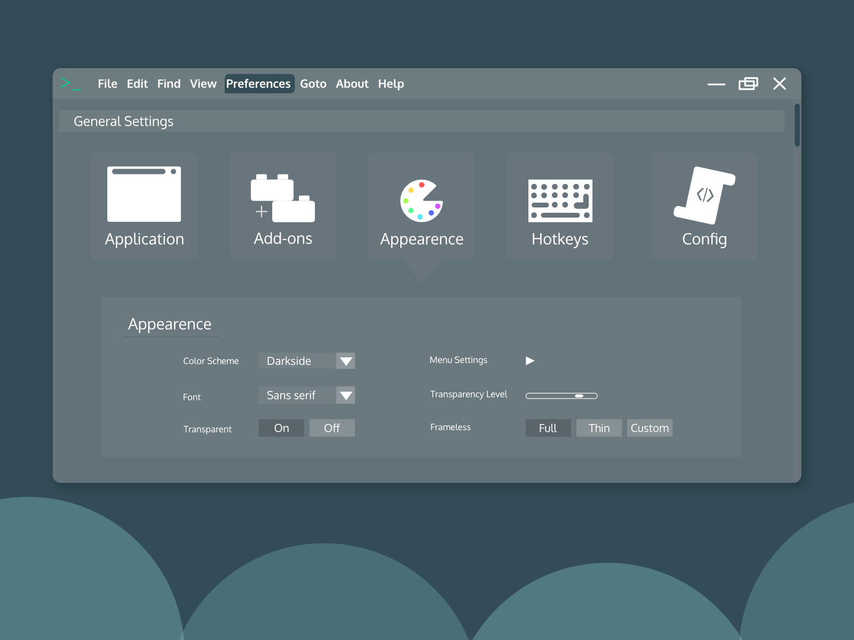Turn Off the Transparent option
The height and width of the screenshot is (640, 854).
pyautogui.click(x=332, y=428)
